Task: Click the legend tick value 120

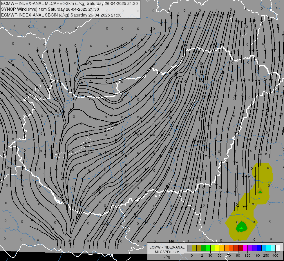Action: click(x=248, y=255)
